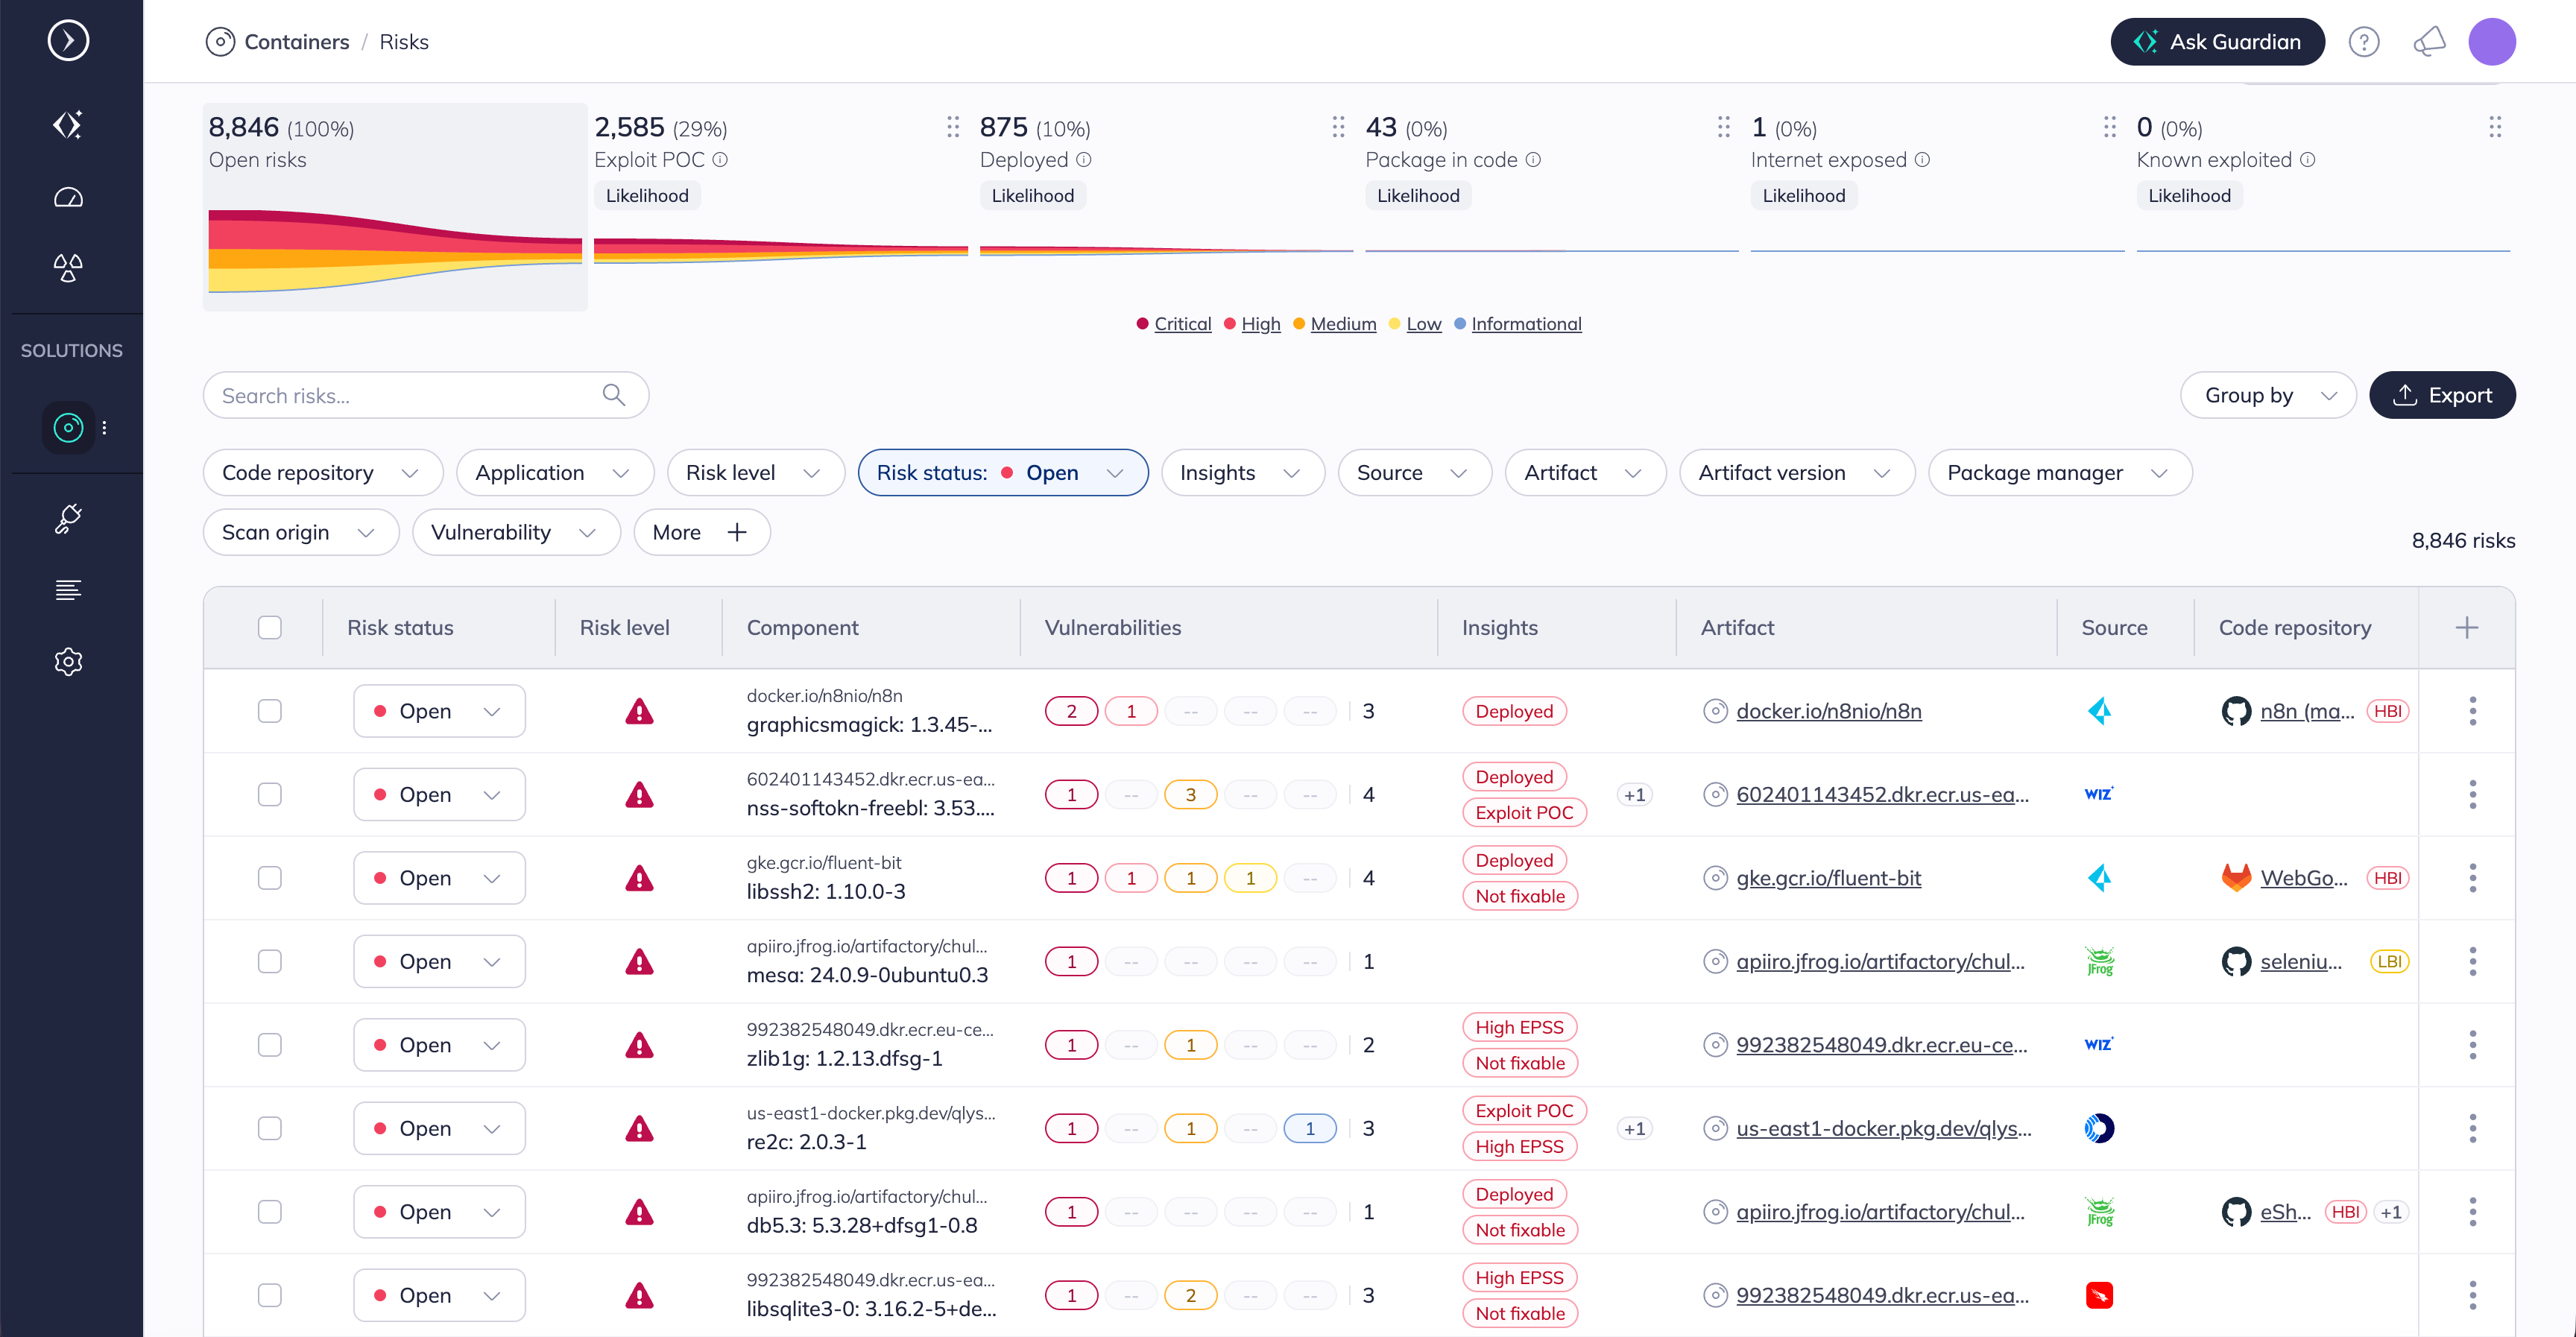2576x1337 pixels.
Task: Expand the sidebar with the arrow icon
Action: click(68, 41)
